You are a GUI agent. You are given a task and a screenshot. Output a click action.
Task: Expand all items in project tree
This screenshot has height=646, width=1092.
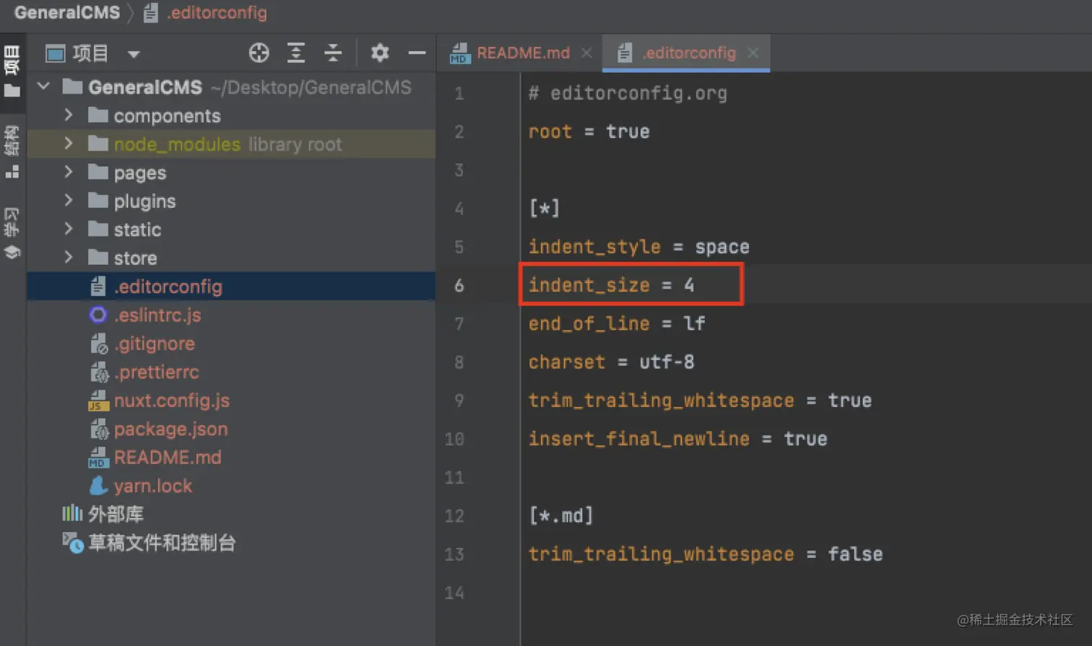tap(296, 53)
